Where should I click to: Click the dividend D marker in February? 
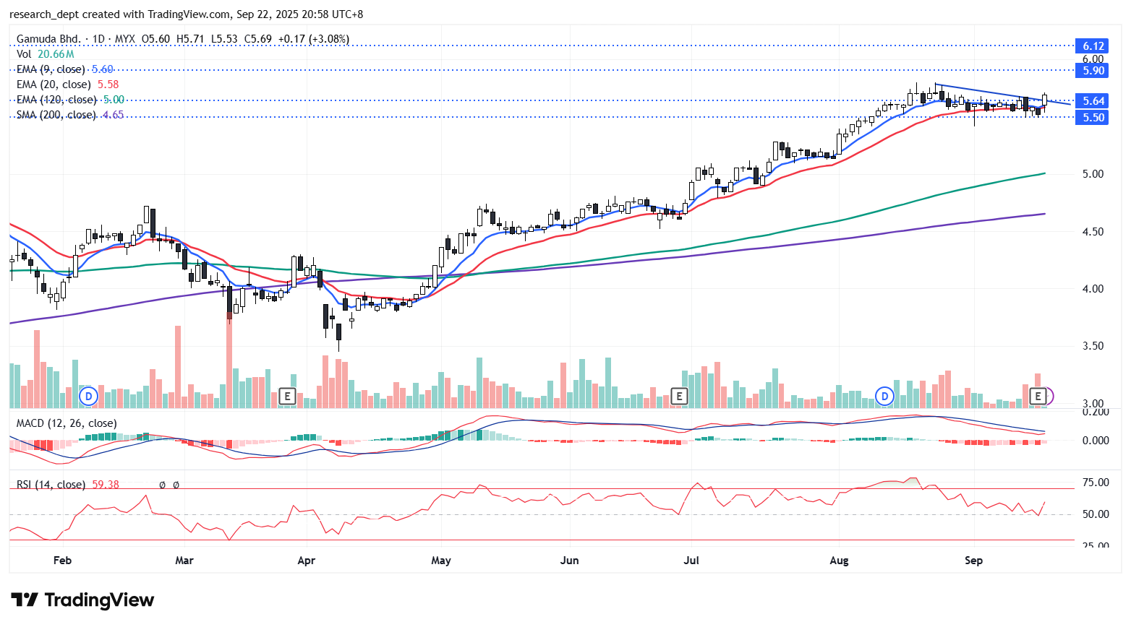[x=88, y=396]
